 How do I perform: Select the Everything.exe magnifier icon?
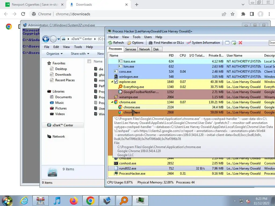120,87
